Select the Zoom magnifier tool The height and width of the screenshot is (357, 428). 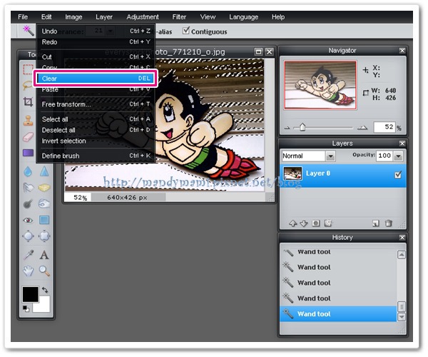point(44,271)
